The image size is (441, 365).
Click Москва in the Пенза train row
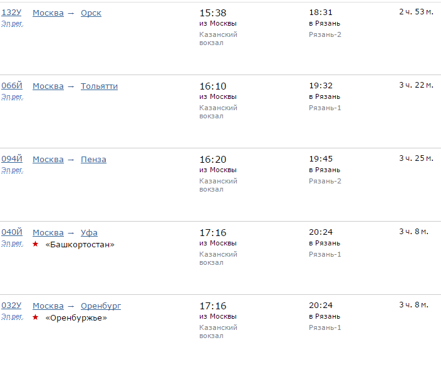point(48,159)
